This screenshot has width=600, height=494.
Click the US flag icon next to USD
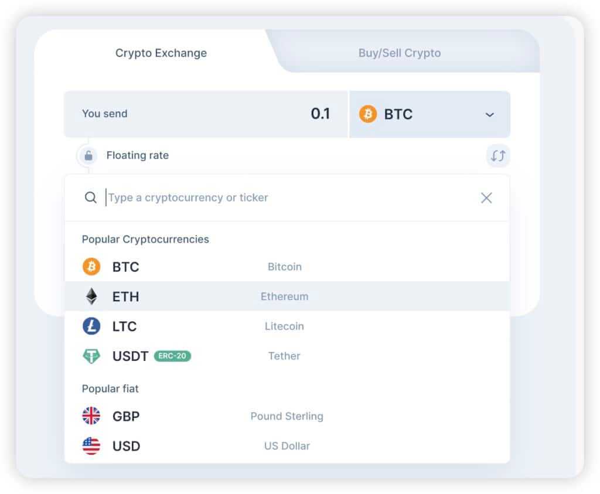point(91,446)
